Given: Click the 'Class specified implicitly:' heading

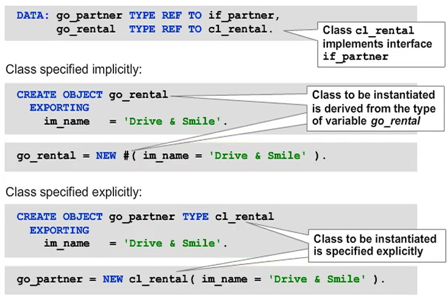Looking at the screenshot, I should 73,70.
